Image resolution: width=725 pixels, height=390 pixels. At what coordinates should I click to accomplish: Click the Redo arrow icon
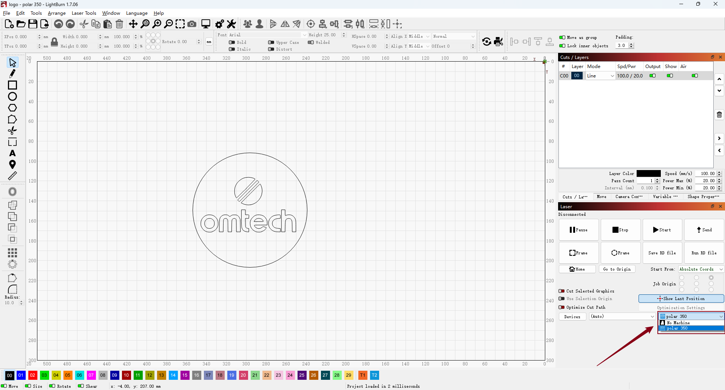coord(70,24)
